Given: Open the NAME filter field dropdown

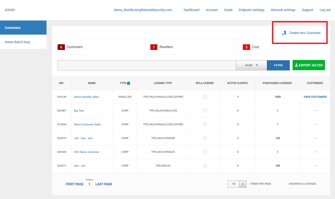Looking at the screenshot, I should 251,65.
